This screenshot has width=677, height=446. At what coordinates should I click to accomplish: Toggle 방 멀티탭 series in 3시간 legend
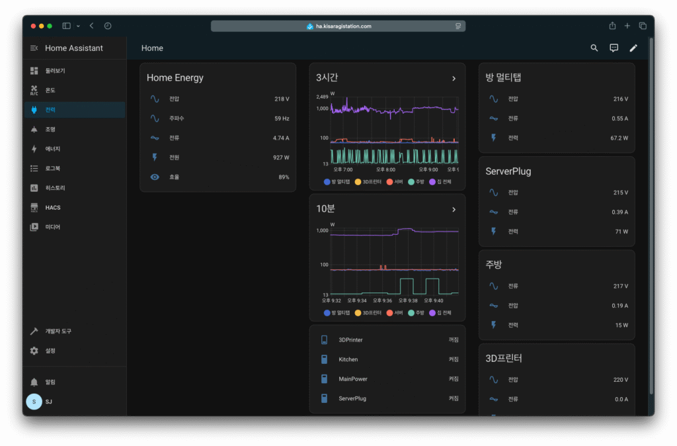click(x=337, y=182)
